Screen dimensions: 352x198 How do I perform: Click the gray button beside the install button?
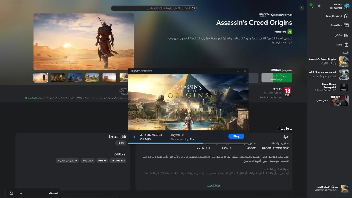253,78
